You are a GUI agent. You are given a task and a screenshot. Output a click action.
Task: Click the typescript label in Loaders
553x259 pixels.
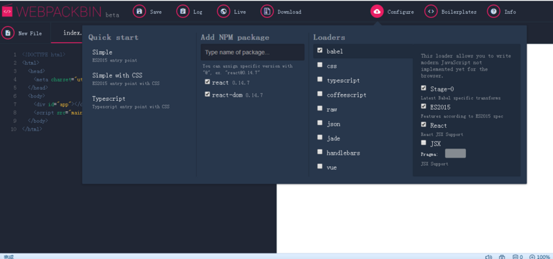point(343,80)
